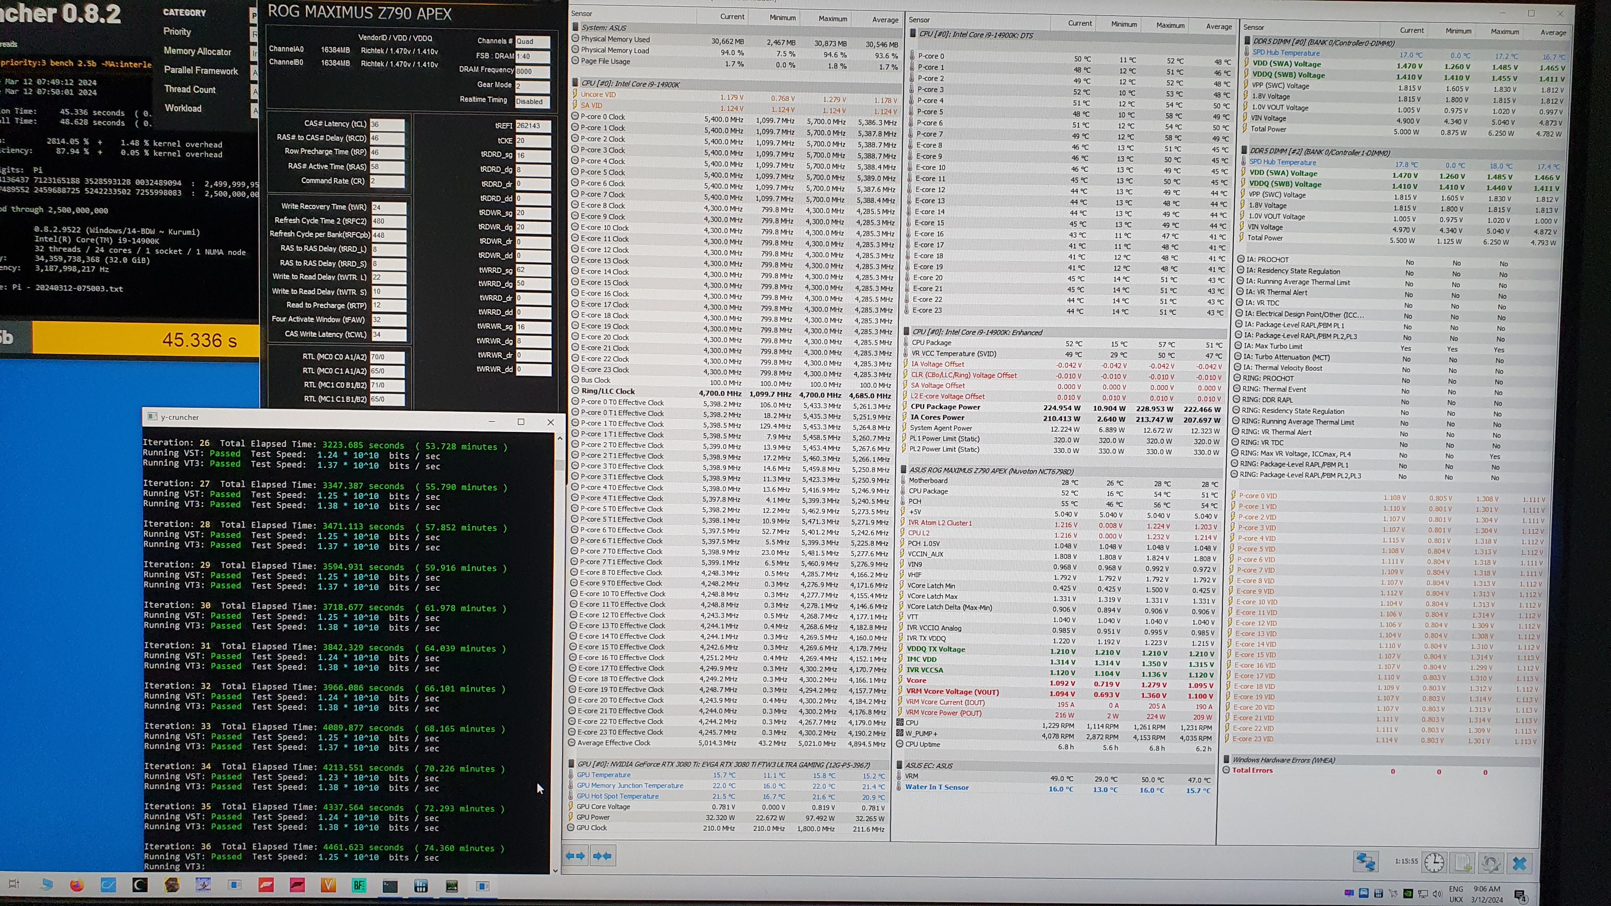Open the volume tray icon
Image resolution: width=1611 pixels, height=906 pixels.
1437,894
